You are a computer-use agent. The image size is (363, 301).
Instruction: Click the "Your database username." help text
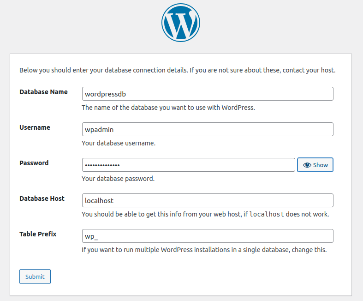coord(119,143)
